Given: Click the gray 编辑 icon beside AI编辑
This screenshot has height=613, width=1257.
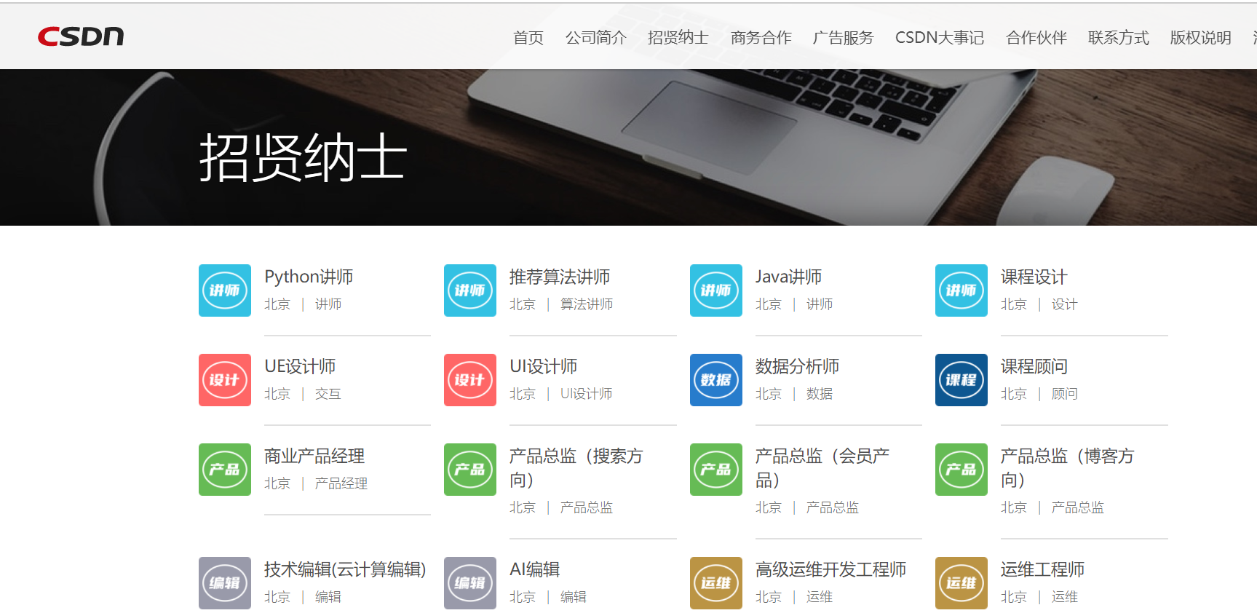Looking at the screenshot, I should (x=470, y=583).
